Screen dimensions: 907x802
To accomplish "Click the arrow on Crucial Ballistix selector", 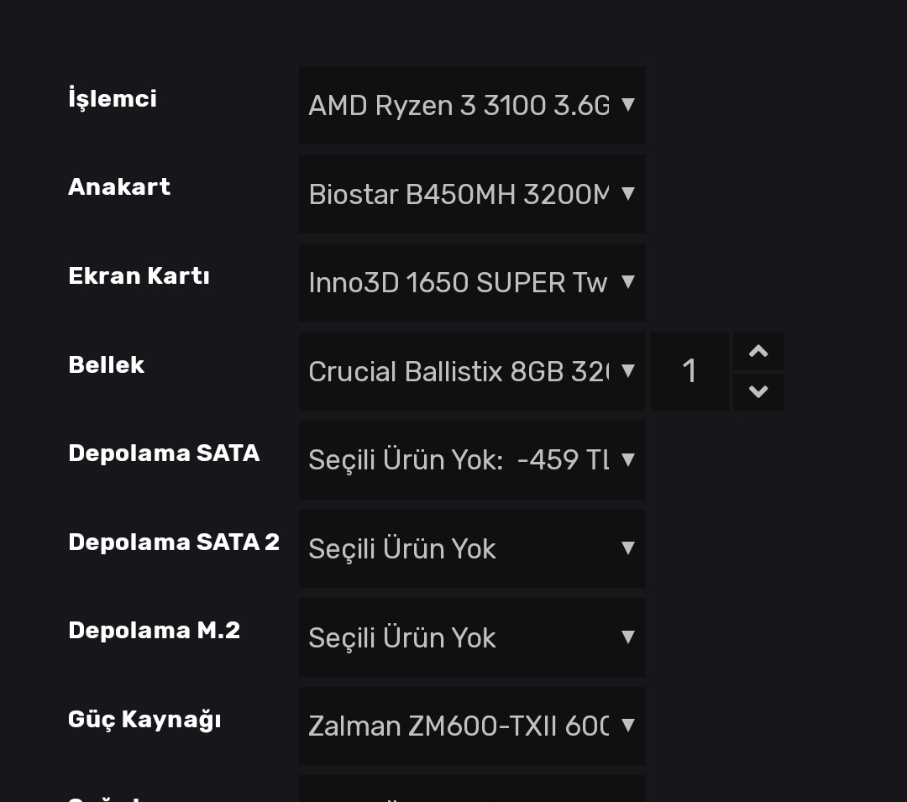I will [627, 371].
